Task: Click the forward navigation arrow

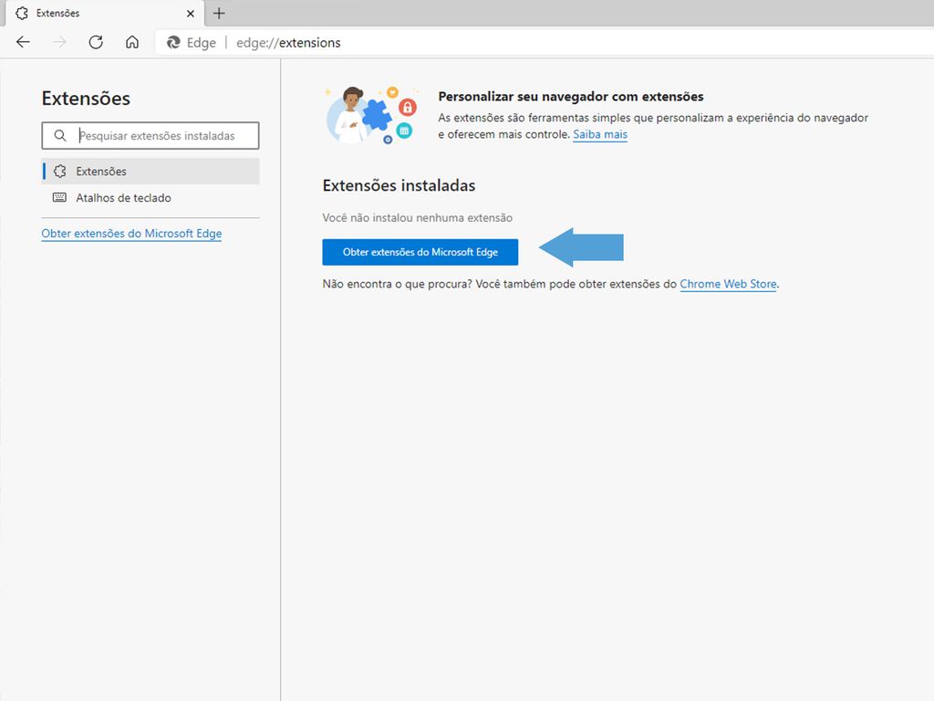Action: pyautogui.click(x=59, y=42)
